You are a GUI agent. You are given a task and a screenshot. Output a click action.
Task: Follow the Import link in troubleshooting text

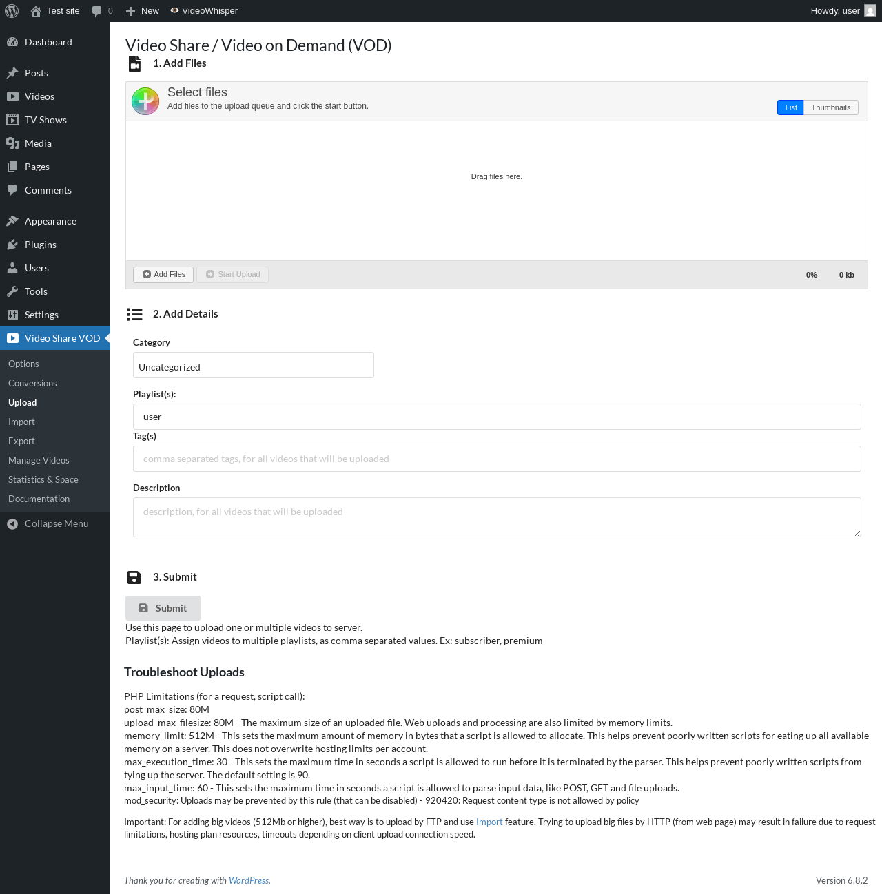[489, 822]
